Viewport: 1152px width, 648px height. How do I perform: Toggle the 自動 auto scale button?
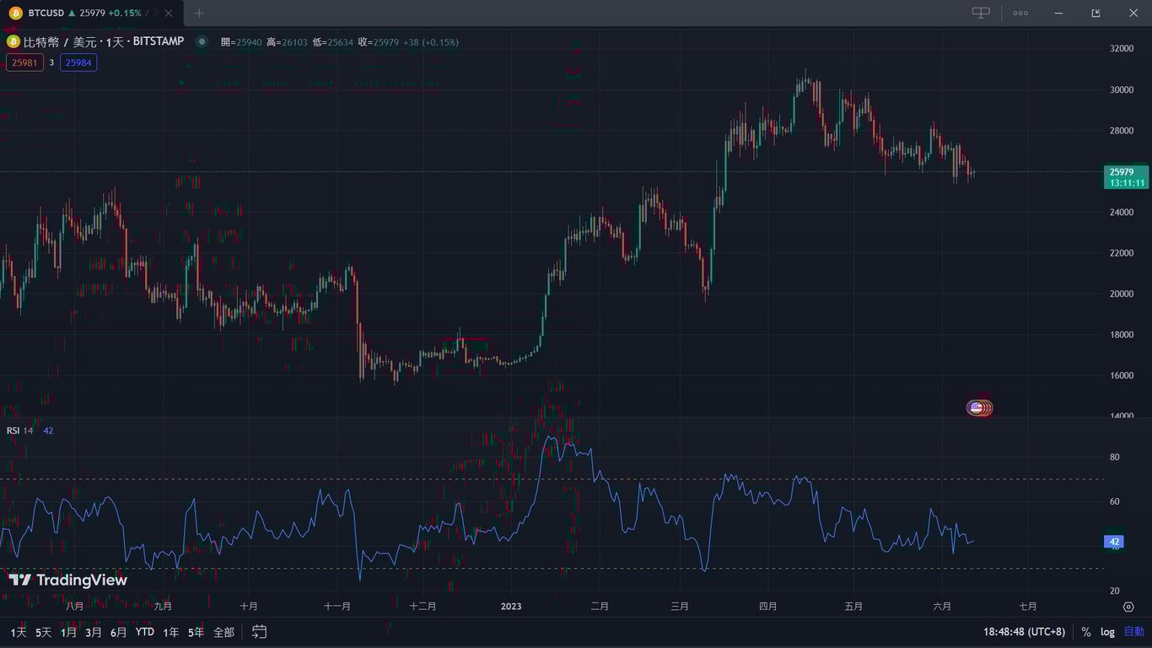[1134, 632]
